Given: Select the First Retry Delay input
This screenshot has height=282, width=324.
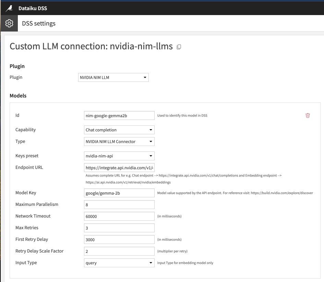Looking at the screenshot, I should tap(119, 240).
